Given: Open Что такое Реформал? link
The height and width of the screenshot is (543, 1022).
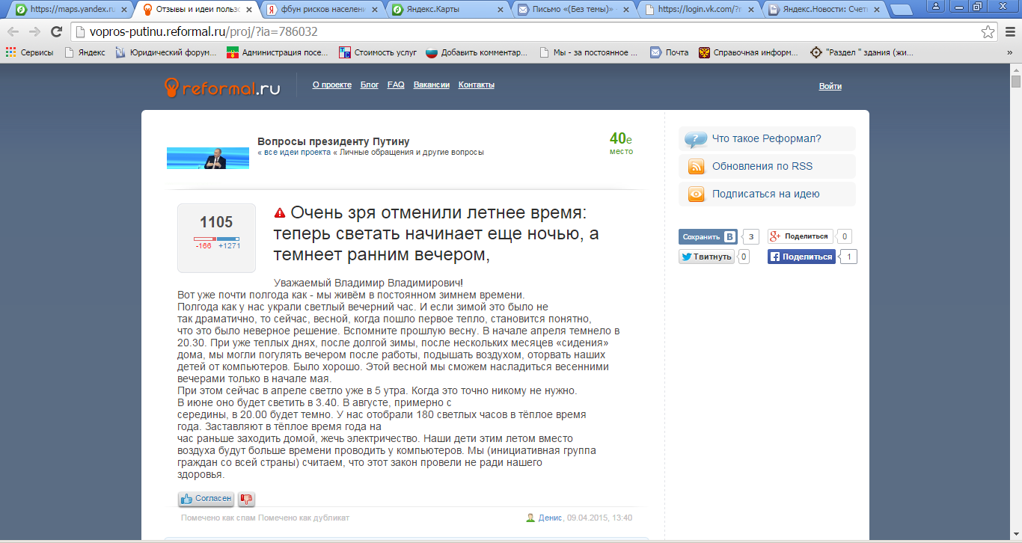Looking at the screenshot, I should click(x=767, y=138).
